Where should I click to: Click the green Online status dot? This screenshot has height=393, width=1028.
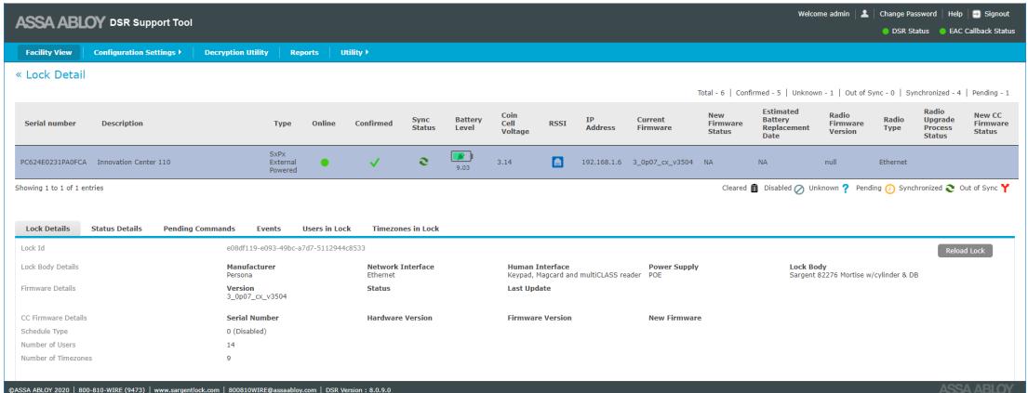tap(325, 163)
